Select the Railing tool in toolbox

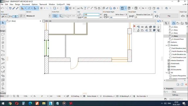pyautogui.click(x=3, y=63)
